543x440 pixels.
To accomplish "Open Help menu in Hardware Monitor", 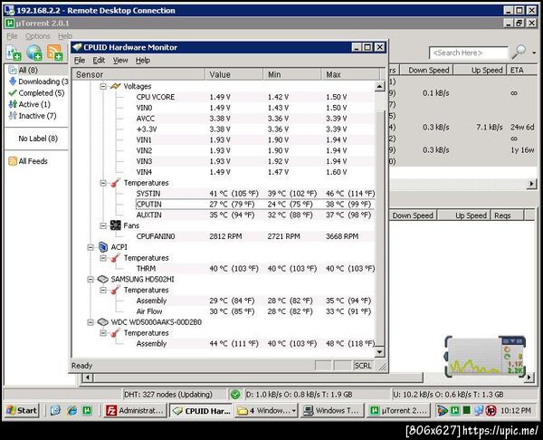I will pos(143,61).
